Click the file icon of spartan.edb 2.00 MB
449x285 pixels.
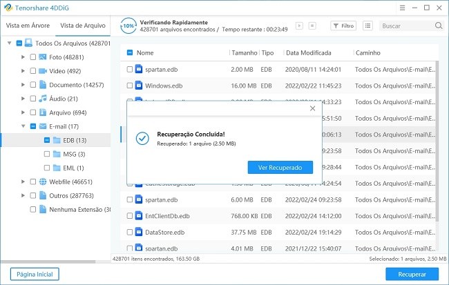[x=139, y=69]
